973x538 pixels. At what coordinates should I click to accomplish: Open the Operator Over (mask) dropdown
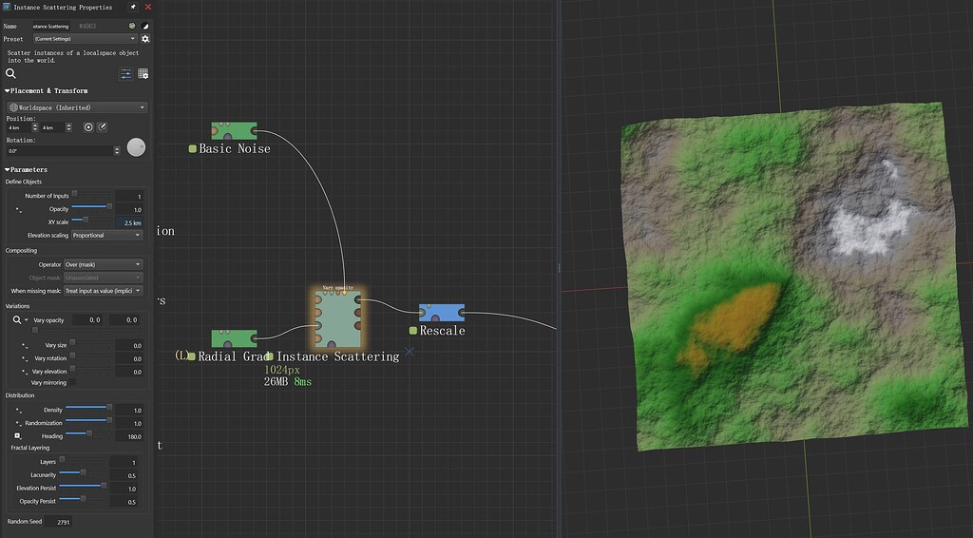point(103,264)
